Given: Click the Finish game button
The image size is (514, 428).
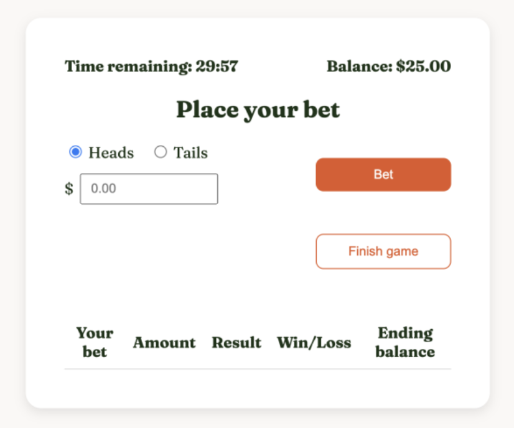Looking at the screenshot, I should 383,251.
